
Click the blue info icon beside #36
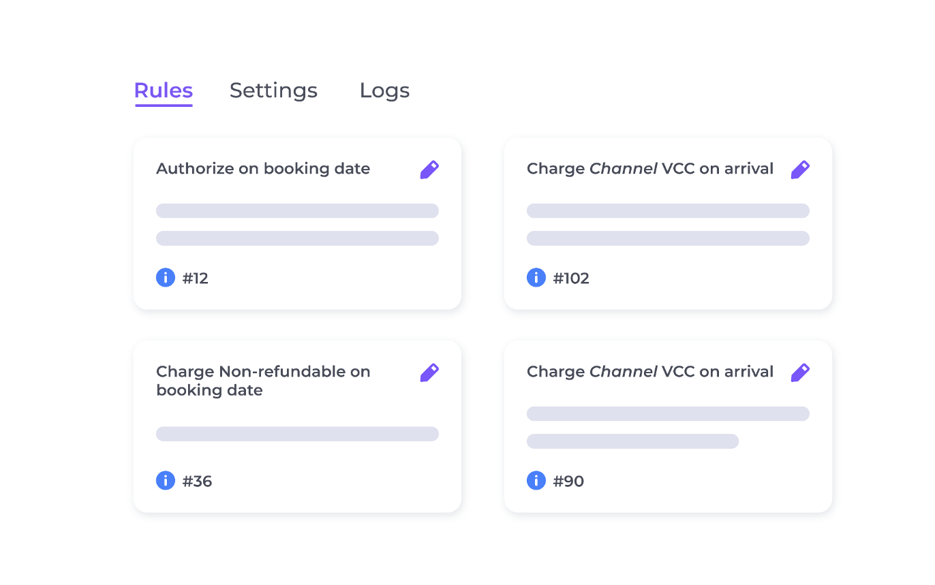[166, 481]
